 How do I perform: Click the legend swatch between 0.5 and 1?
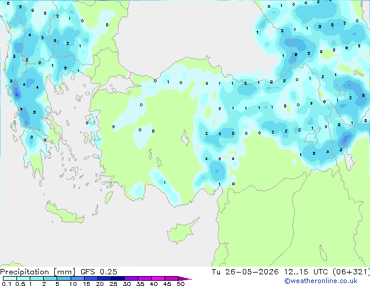pyautogui.click(x=23, y=278)
